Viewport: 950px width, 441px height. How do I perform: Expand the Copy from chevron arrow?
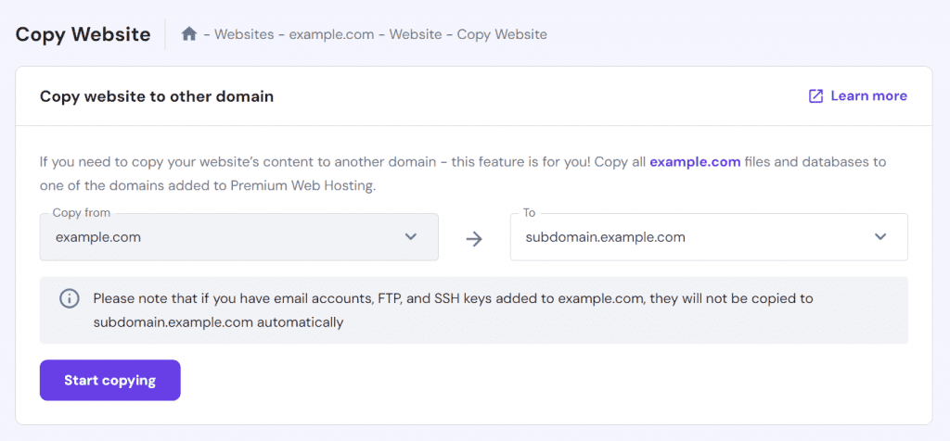coord(411,237)
